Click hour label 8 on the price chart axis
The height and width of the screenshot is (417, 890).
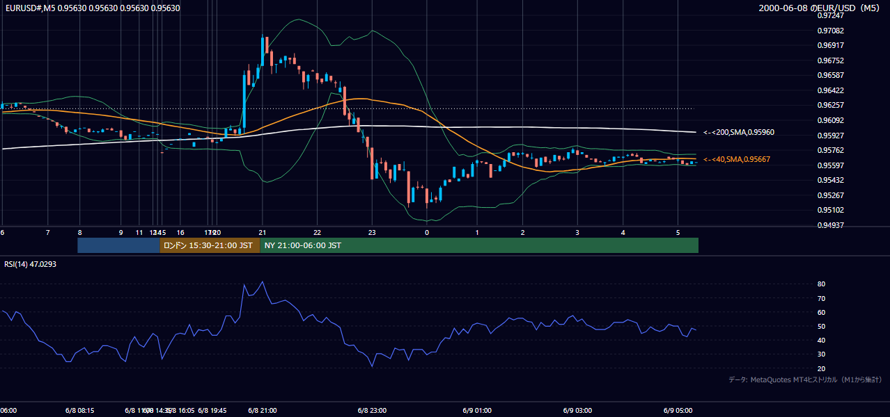tap(79, 232)
